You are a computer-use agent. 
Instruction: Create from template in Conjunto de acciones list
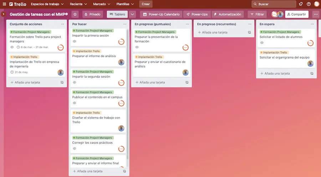(x=62, y=82)
